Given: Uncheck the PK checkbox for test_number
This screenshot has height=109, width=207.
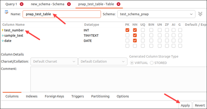Looking at the screenshot, I should pos(127,30).
